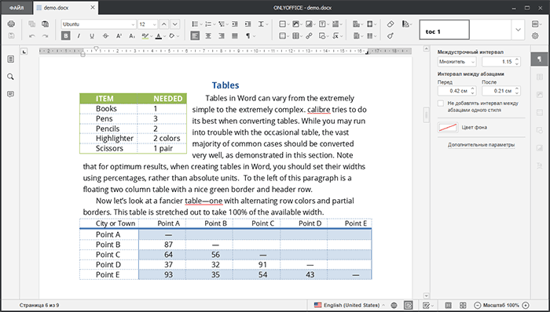Toggle Italic formatting

click(79, 36)
